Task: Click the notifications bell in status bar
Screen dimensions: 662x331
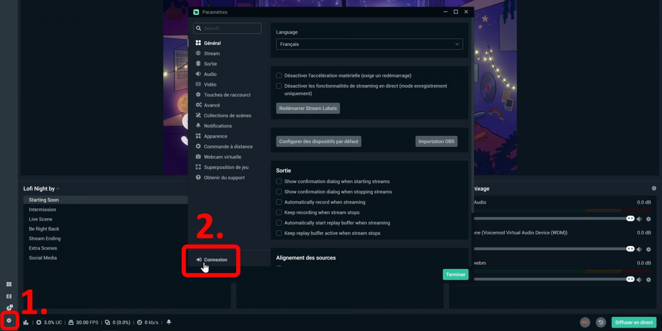Action: 169,322
